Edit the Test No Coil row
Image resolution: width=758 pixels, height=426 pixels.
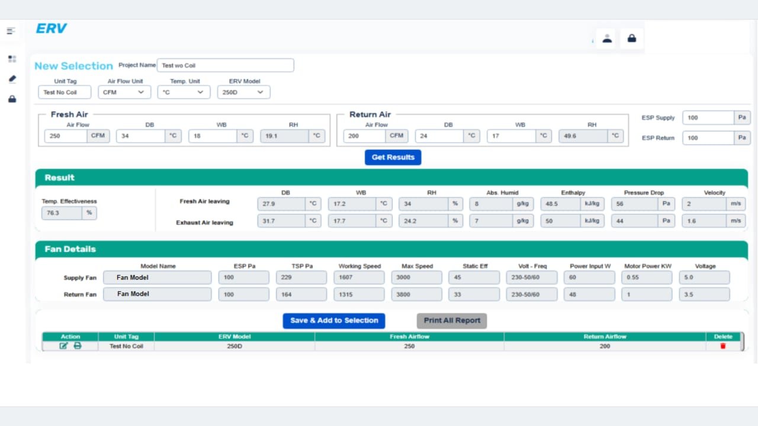point(63,346)
